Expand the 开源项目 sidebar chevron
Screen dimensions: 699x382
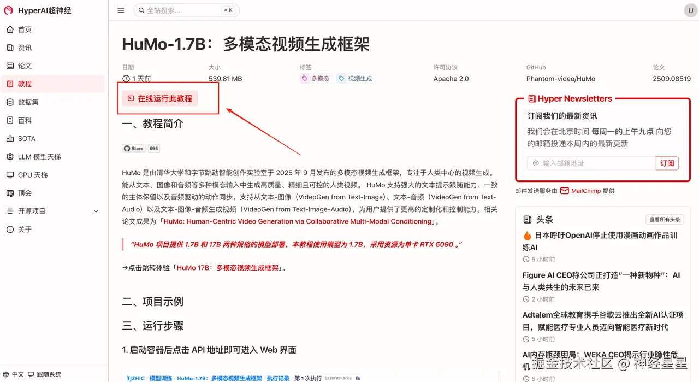(x=96, y=211)
